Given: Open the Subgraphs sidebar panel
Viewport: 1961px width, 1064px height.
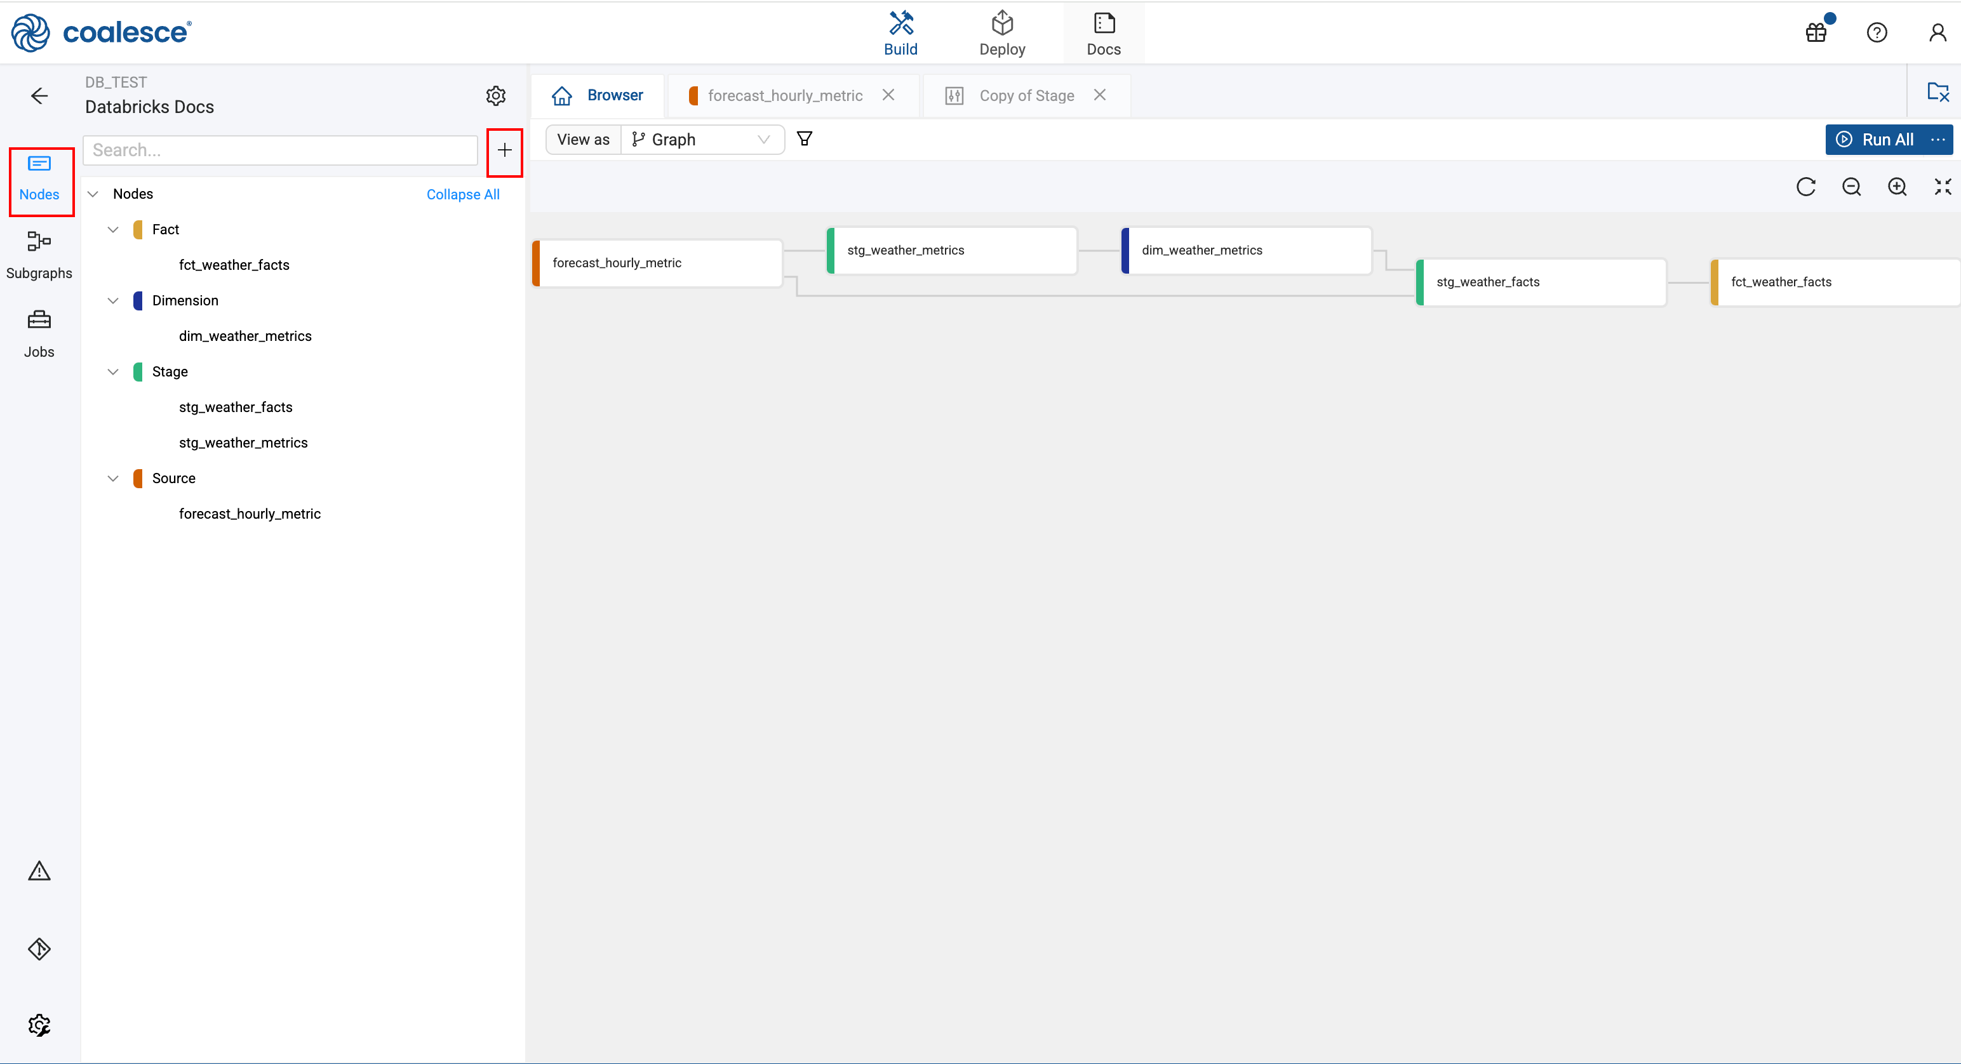Looking at the screenshot, I should pyautogui.click(x=39, y=256).
